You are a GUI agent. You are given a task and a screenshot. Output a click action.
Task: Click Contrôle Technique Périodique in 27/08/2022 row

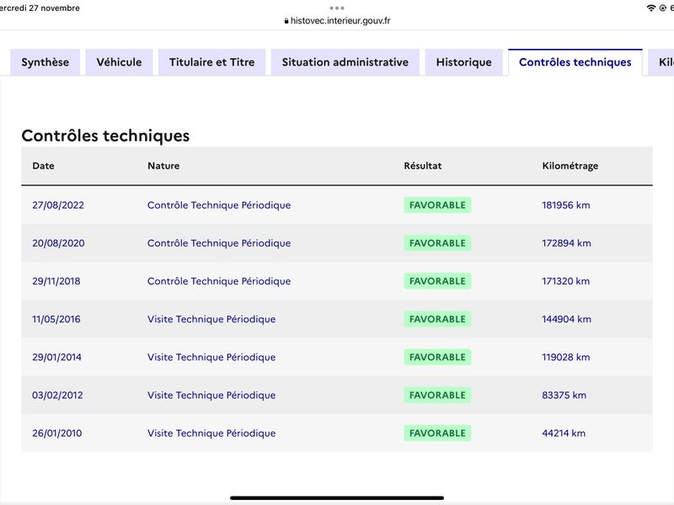[219, 205]
